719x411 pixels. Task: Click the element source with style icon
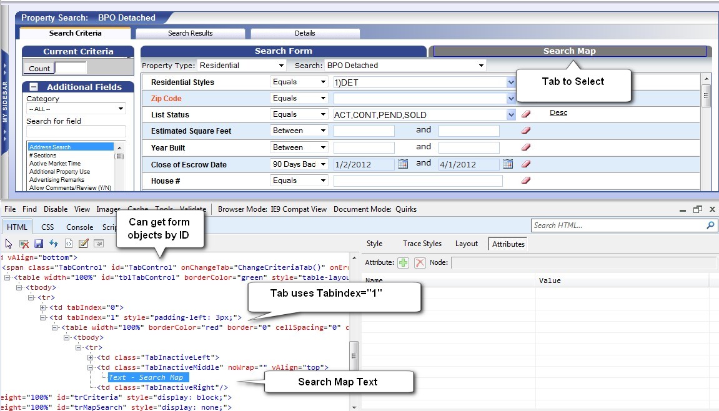tap(69, 244)
